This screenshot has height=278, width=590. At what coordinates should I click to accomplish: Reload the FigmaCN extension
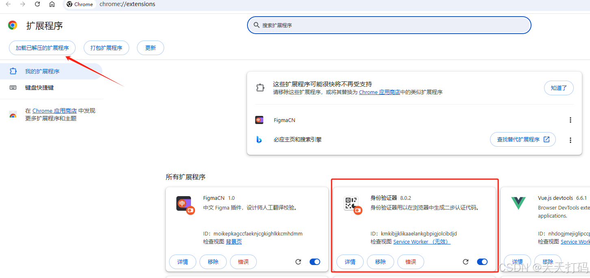coord(298,262)
